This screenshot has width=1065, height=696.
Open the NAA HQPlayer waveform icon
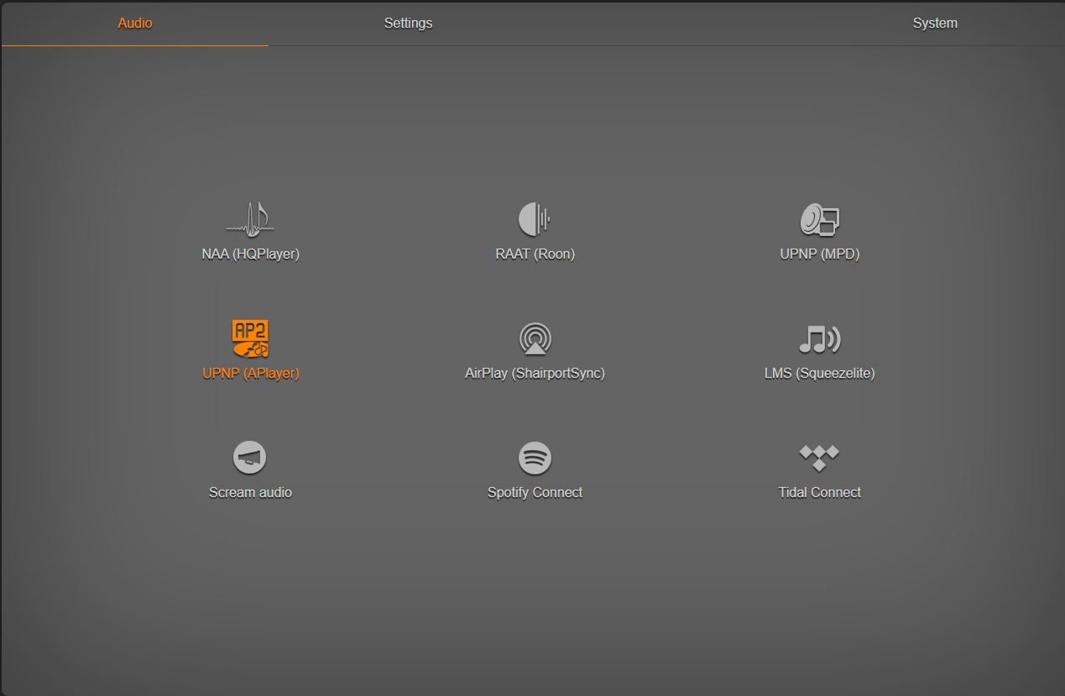click(x=250, y=219)
